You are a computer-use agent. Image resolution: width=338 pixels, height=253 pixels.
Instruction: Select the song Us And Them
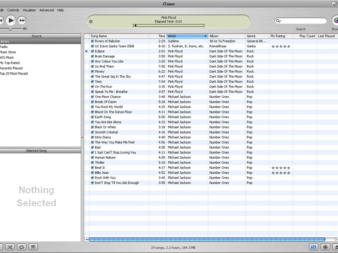pyautogui.click(x=104, y=67)
